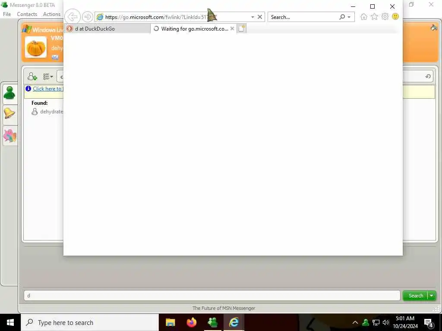Open the taskbar clock showing 5:01 AM

pyautogui.click(x=405, y=322)
